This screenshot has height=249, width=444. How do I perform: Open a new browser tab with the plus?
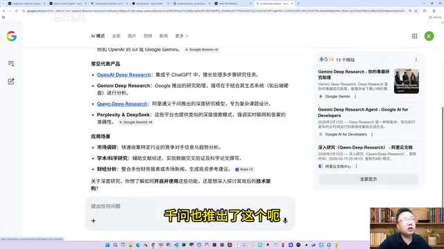tap(298, 3)
